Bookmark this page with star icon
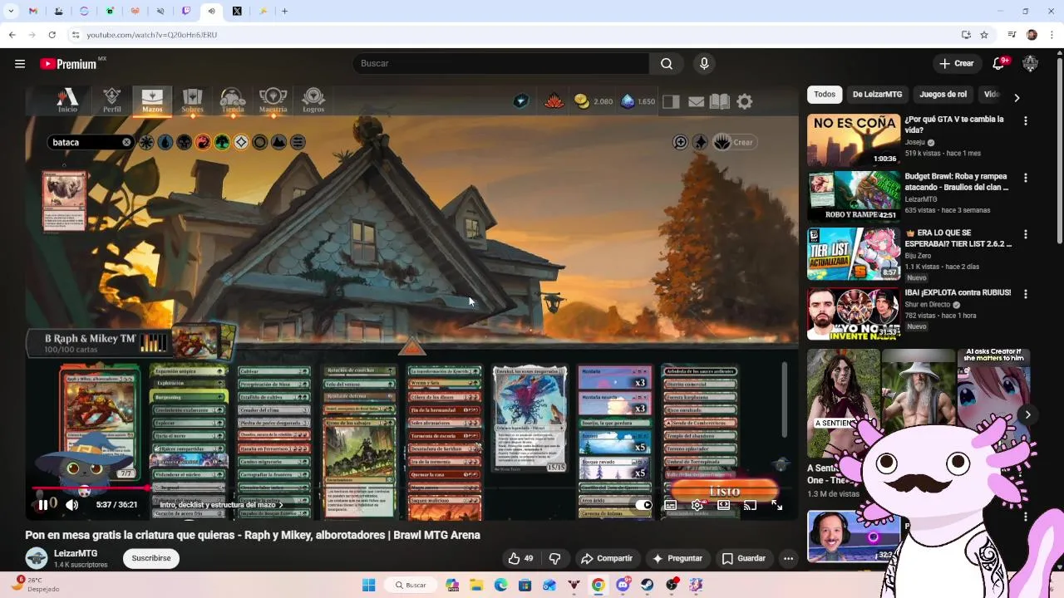The image size is (1064, 598). (984, 35)
